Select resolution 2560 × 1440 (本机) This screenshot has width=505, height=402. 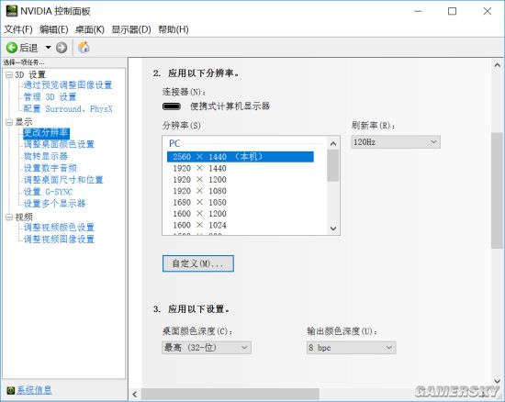click(241, 157)
